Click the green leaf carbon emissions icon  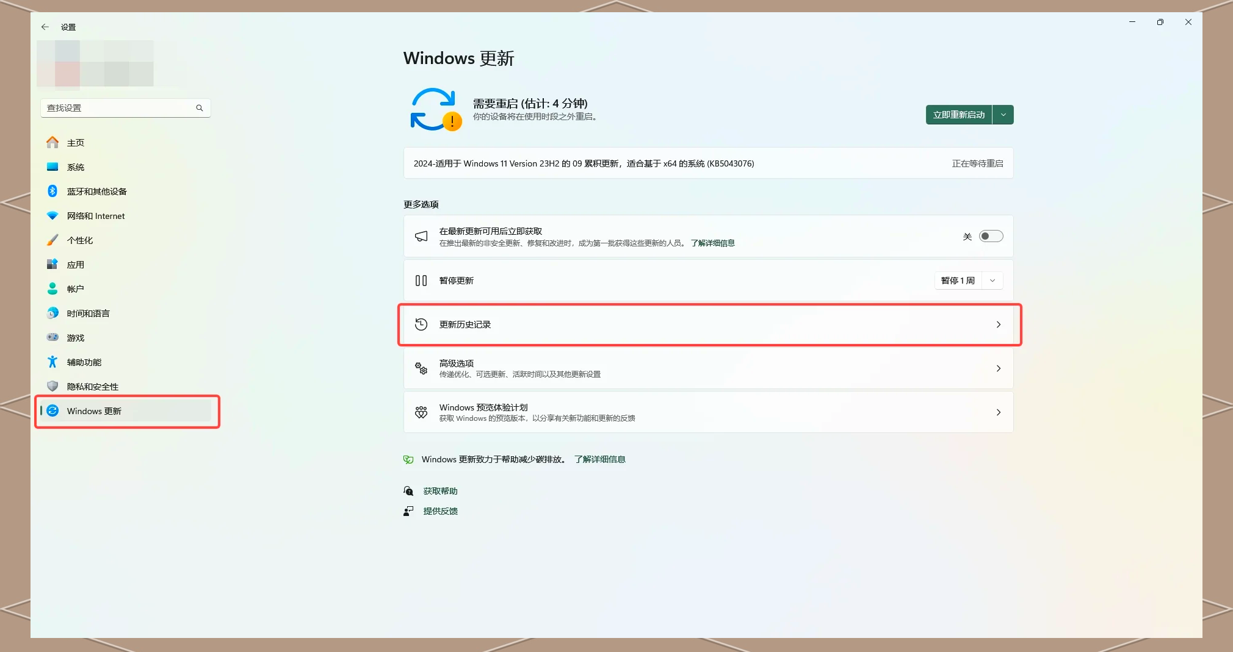[x=408, y=459]
